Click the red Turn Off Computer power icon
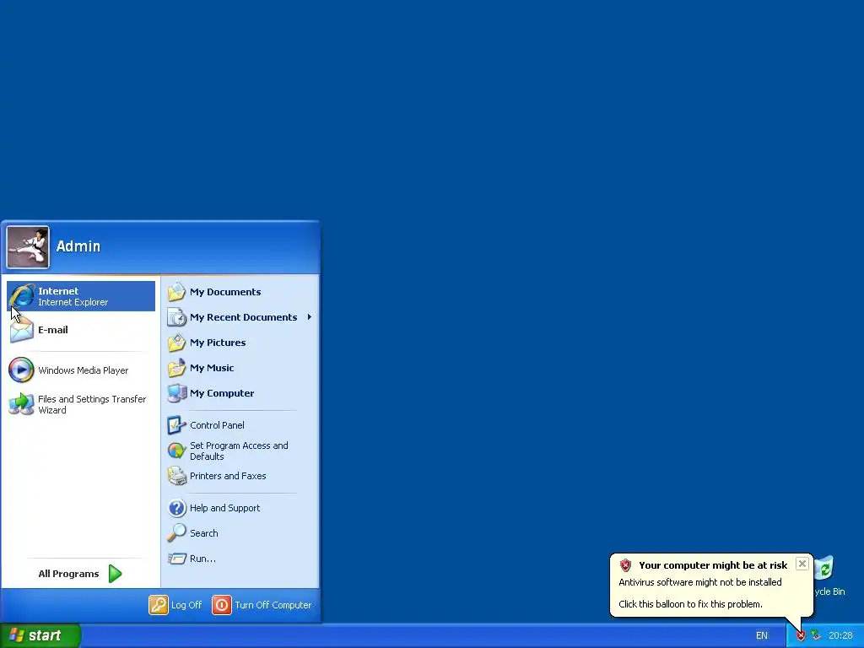 [x=222, y=605]
